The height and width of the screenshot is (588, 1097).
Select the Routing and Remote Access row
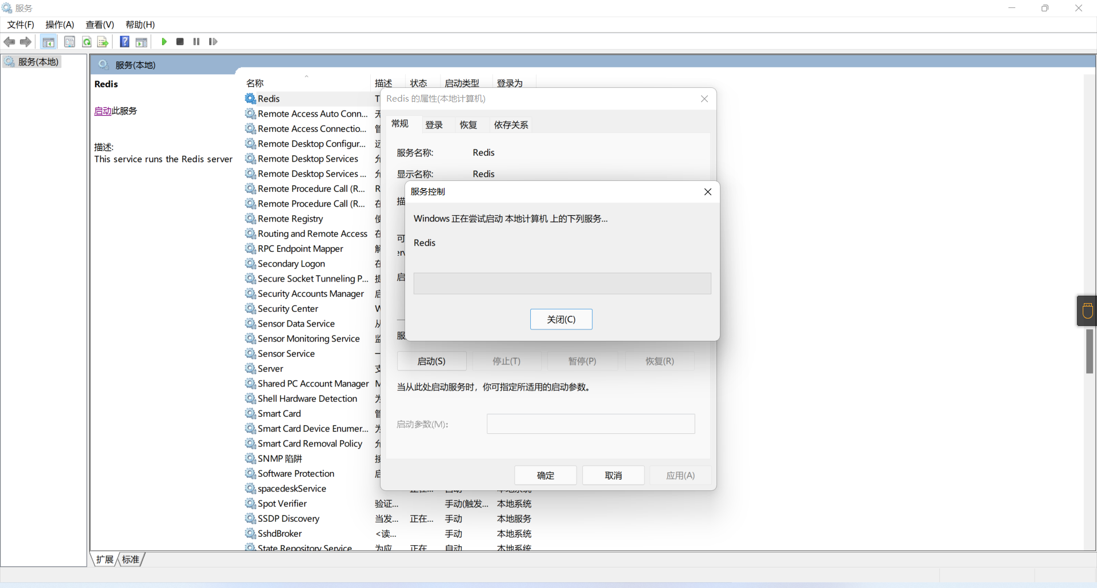point(313,234)
